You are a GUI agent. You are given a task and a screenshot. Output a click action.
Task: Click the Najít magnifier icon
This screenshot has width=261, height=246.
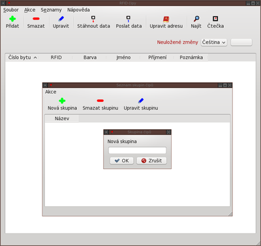(x=196, y=19)
